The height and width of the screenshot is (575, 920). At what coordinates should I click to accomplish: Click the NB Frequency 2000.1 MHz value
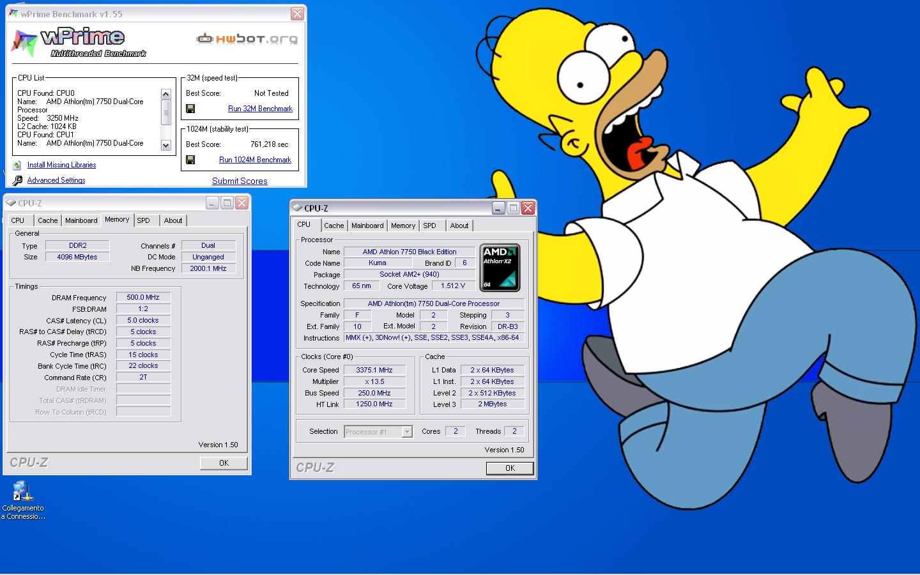(208, 268)
